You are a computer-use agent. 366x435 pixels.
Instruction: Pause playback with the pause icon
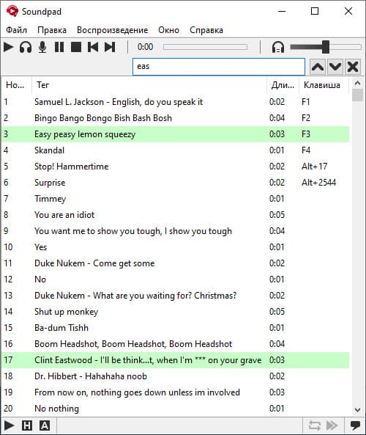point(59,47)
